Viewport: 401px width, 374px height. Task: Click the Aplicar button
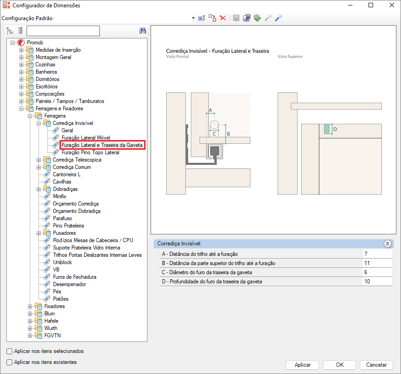(302, 365)
